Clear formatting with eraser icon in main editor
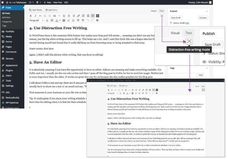Screen dimensions: 228x159 point(69,20)
